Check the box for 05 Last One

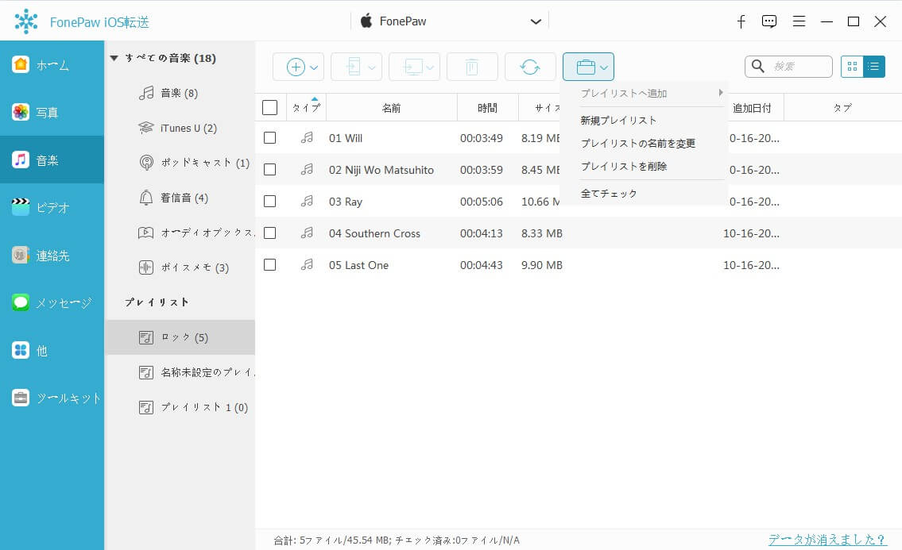pyautogui.click(x=269, y=264)
